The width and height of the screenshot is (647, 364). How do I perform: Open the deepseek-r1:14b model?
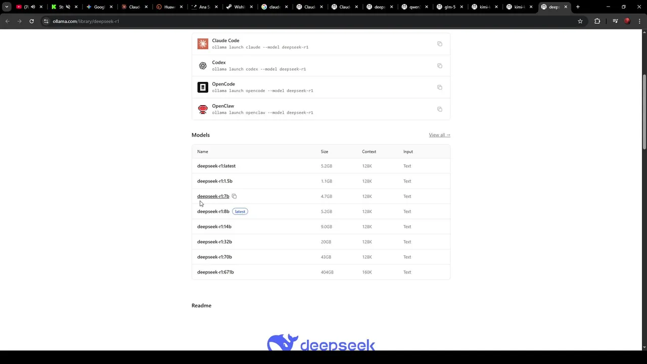pyautogui.click(x=214, y=226)
